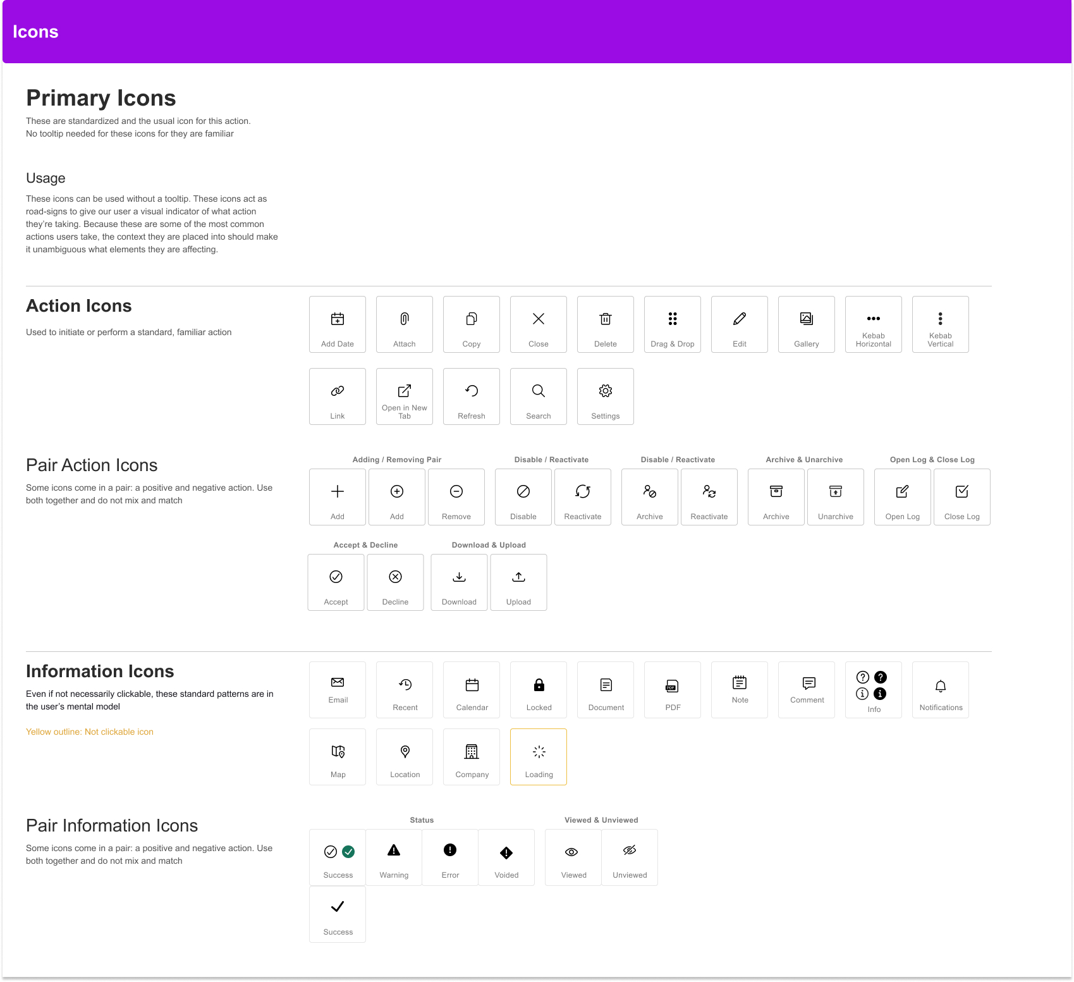Click the Open in New Tab icon
The width and height of the screenshot is (1074, 982).
point(405,391)
